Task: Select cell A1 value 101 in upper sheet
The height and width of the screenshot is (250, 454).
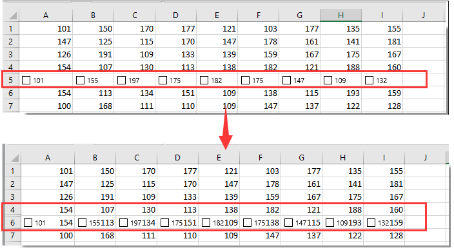Action: click(46, 28)
